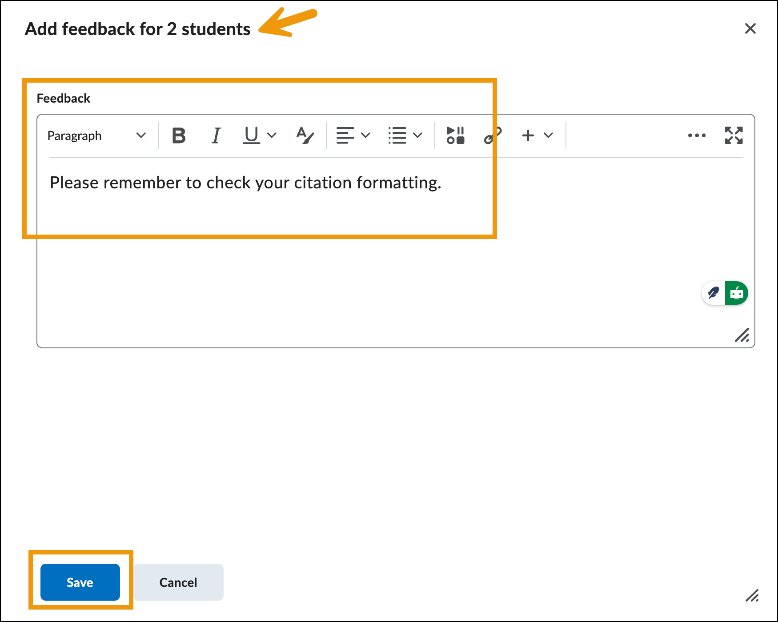Viewport: 778px width, 622px height.
Task: Open the text color picker tool
Action: tap(305, 136)
